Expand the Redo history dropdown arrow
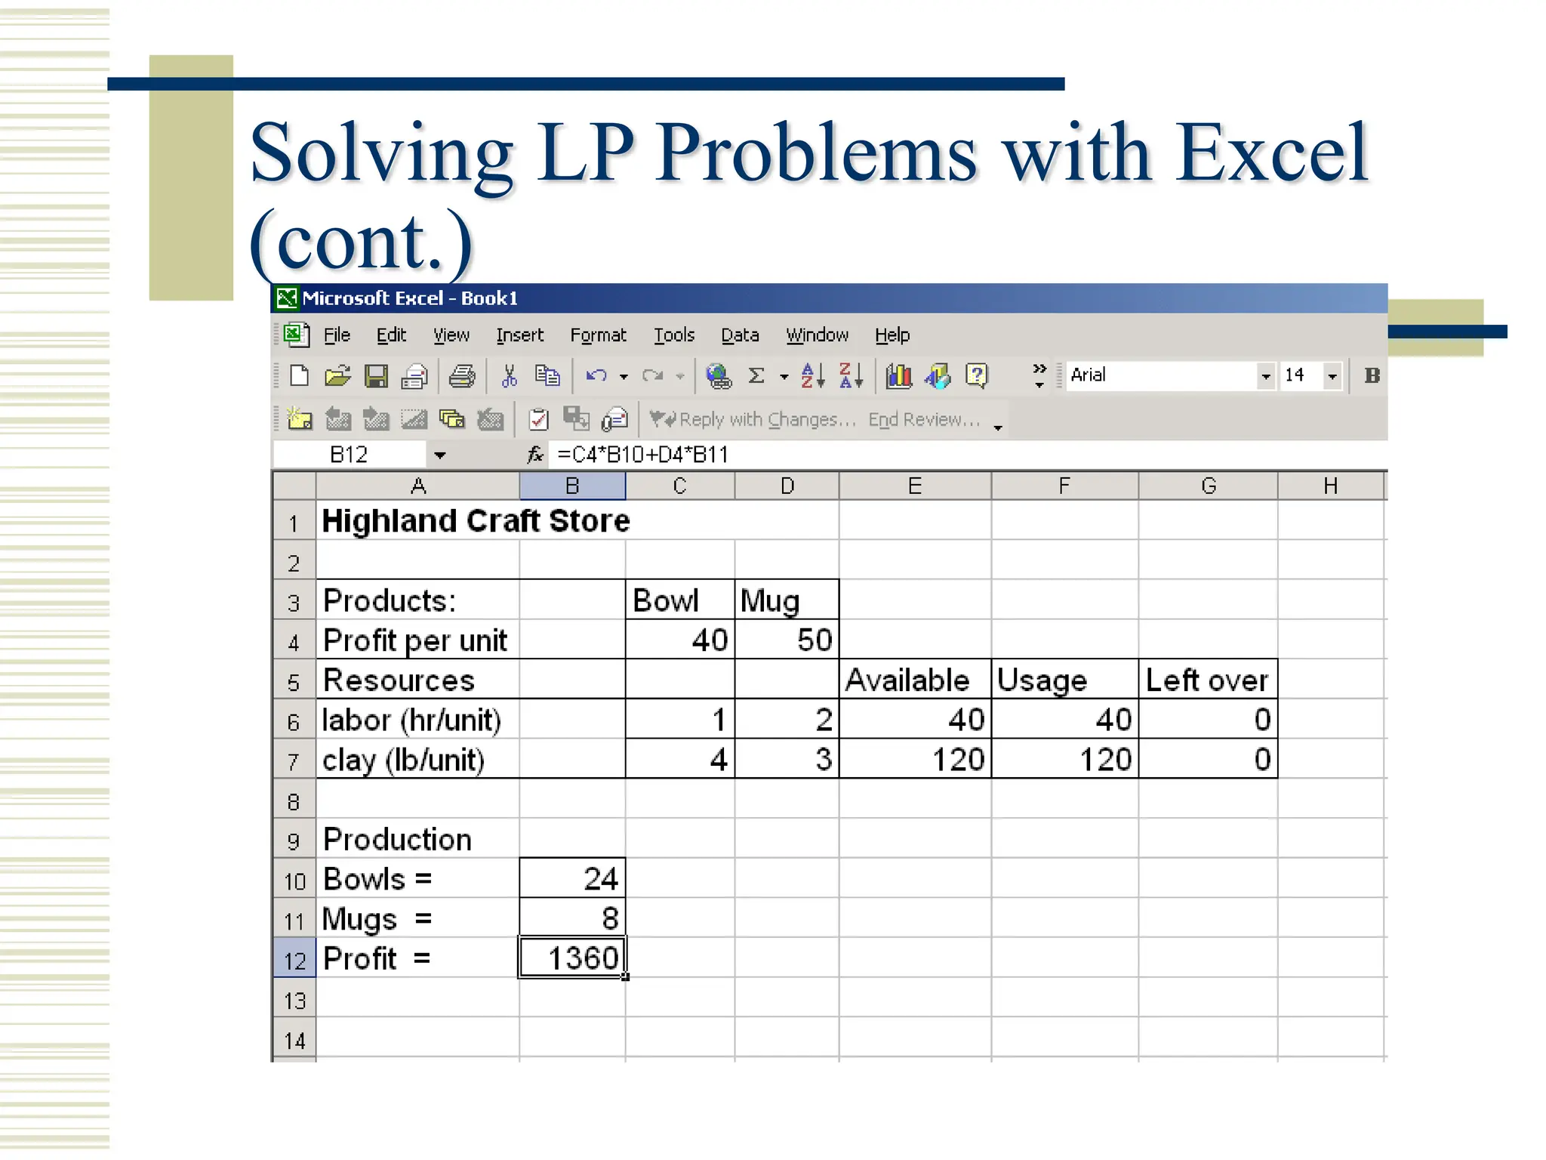 680,376
